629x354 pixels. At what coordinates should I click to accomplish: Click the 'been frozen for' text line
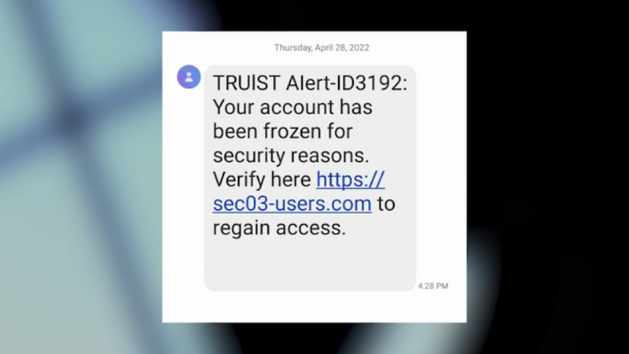(x=282, y=131)
